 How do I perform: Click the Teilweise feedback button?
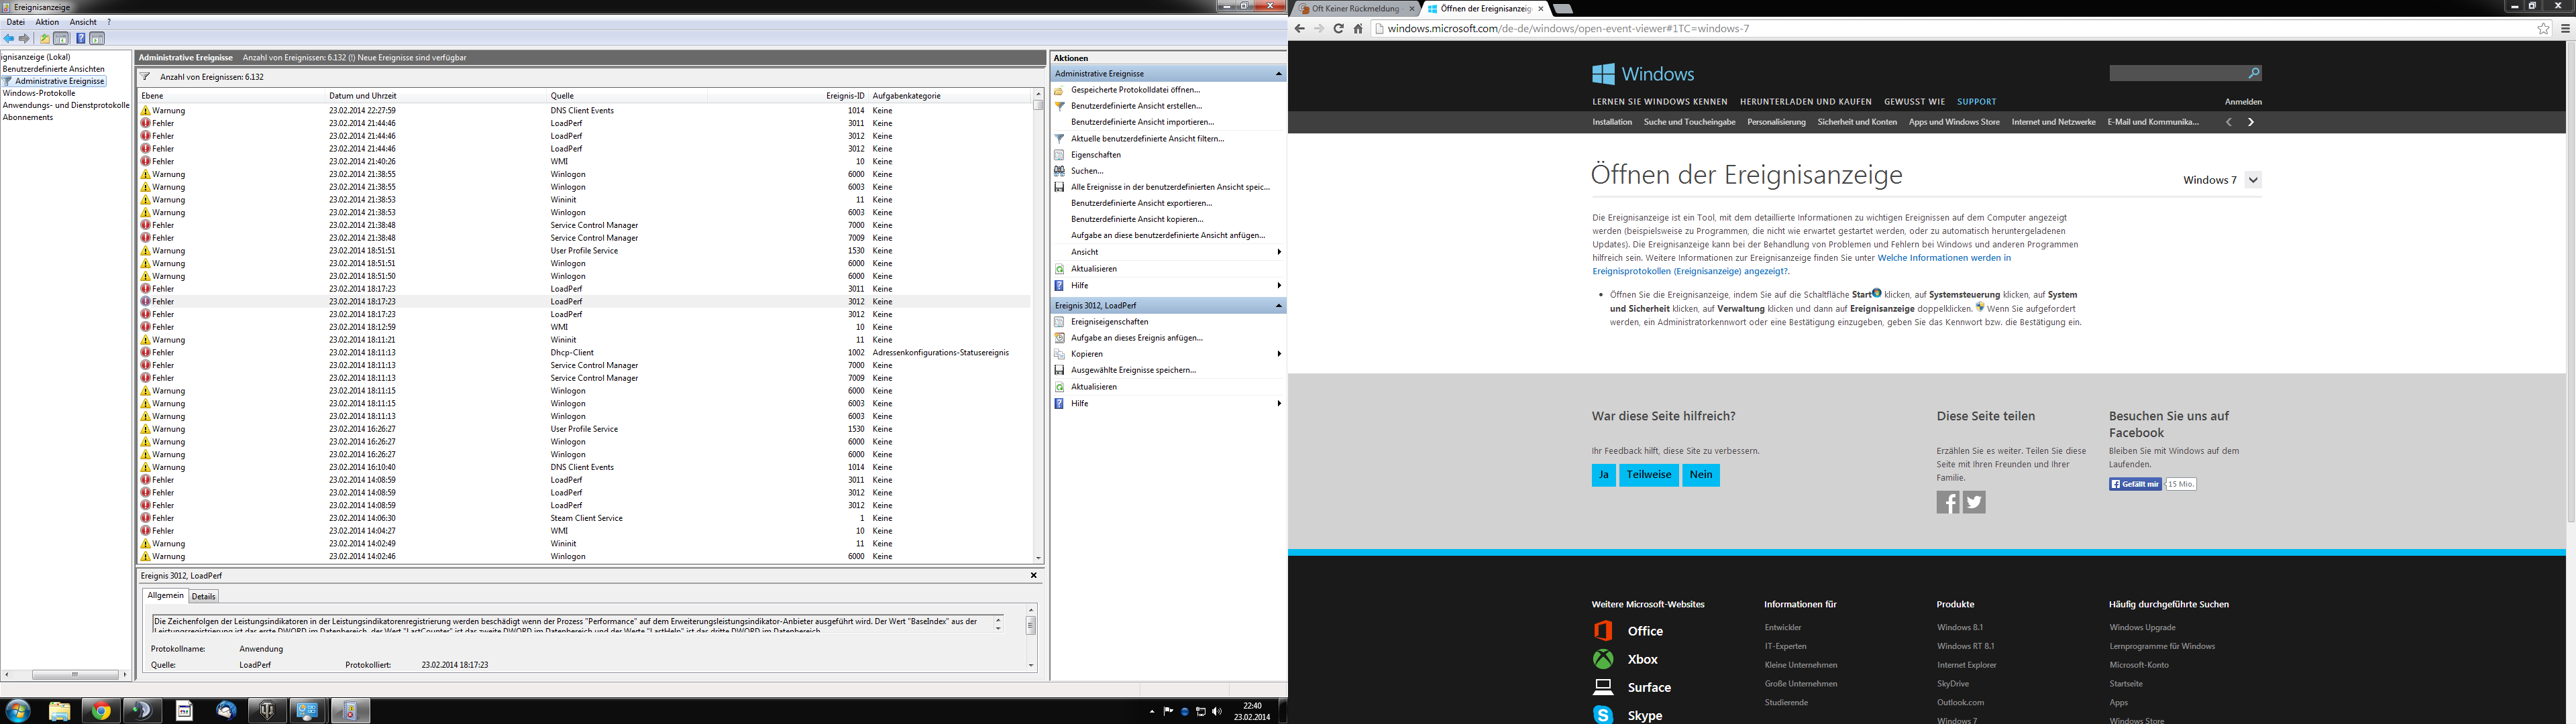click(x=1648, y=475)
